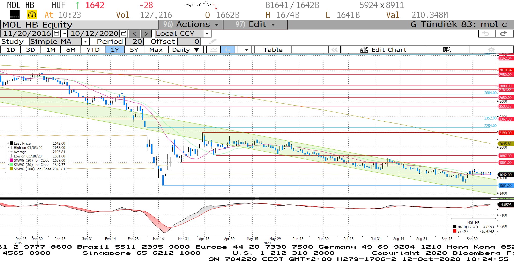Select the 1D range tab
514x274 pixels.
click(x=11, y=50)
